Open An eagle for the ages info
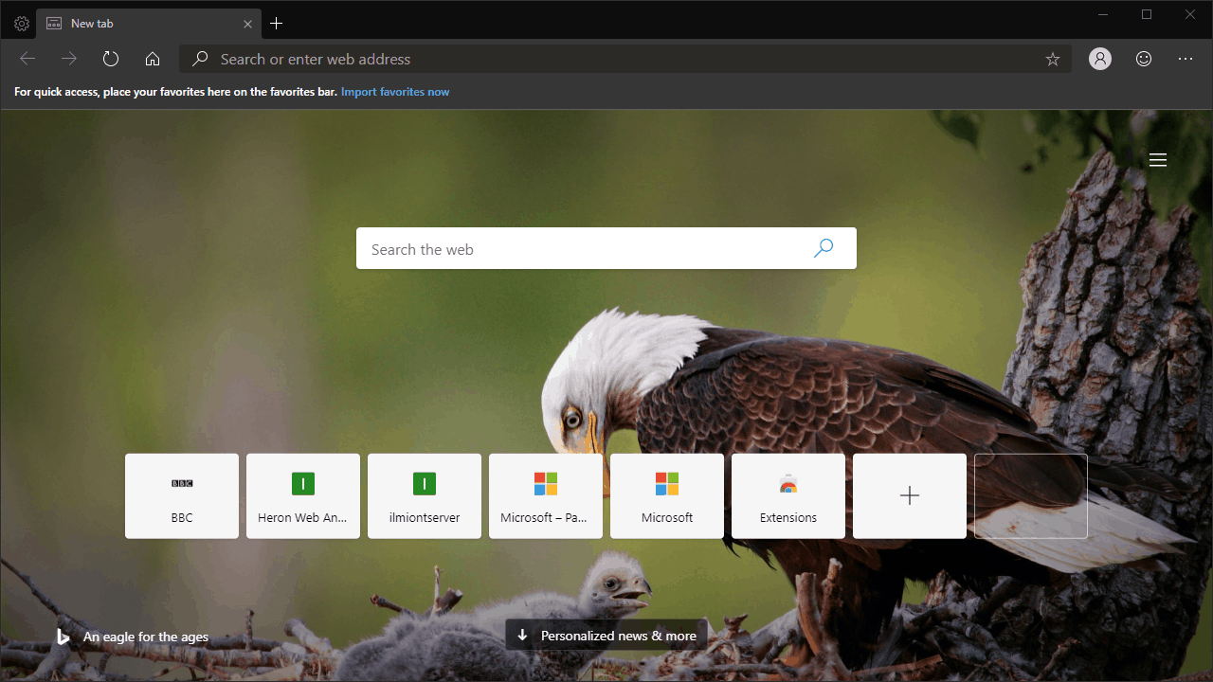This screenshot has height=682, width=1213. [146, 637]
